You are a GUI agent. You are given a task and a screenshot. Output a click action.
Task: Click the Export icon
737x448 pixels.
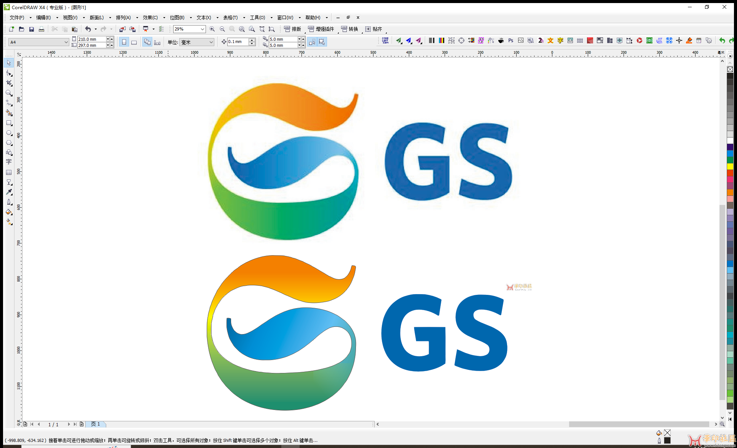[132, 29]
